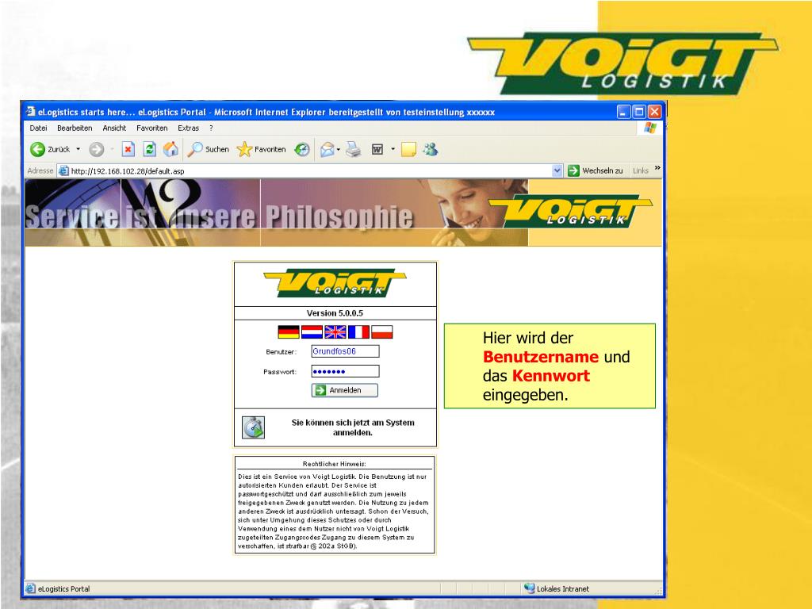Click the grey Forward arrow button
Image resolution: width=812 pixels, height=609 pixels.
click(x=96, y=150)
